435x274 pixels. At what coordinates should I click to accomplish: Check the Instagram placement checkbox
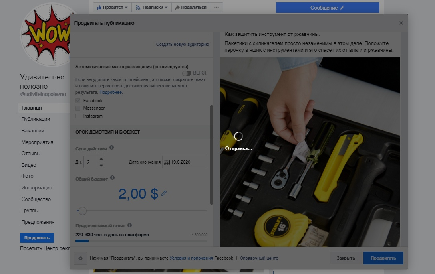click(x=78, y=116)
